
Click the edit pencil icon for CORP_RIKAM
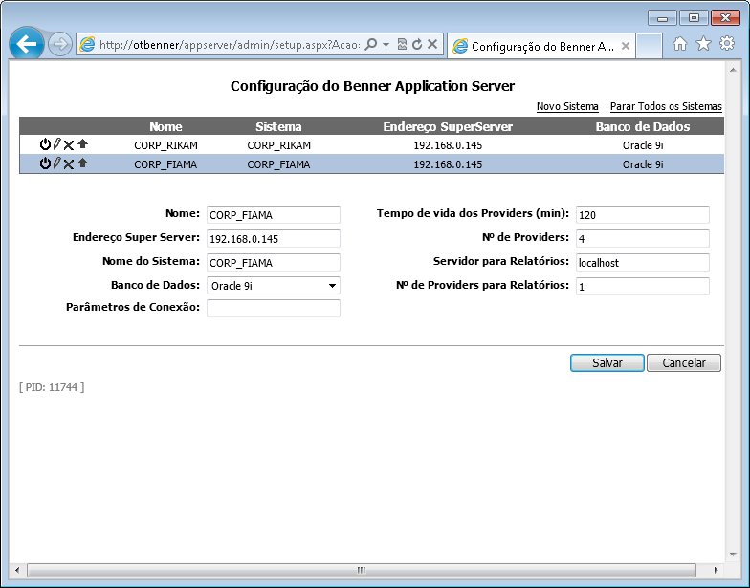point(57,143)
